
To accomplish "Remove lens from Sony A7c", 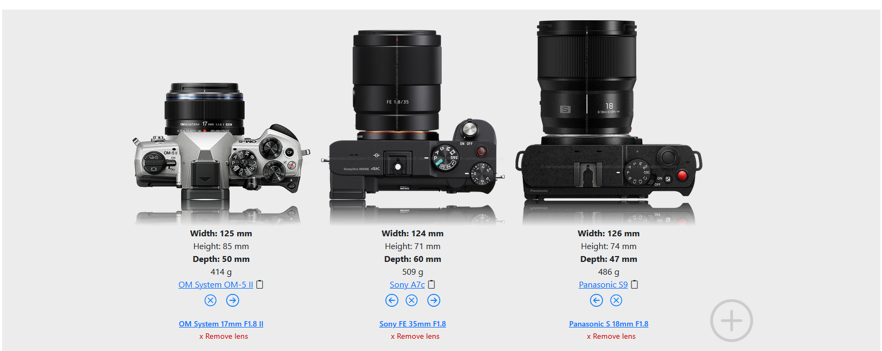I will click(415, 337).
